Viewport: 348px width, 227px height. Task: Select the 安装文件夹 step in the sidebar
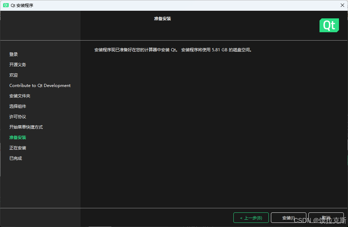[x=20, y=96]
